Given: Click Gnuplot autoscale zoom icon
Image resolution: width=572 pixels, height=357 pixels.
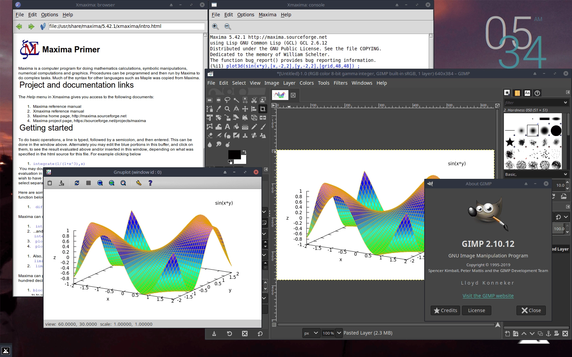Looking at the screenshot, I should pyautogui.click(x=123, y=183).
